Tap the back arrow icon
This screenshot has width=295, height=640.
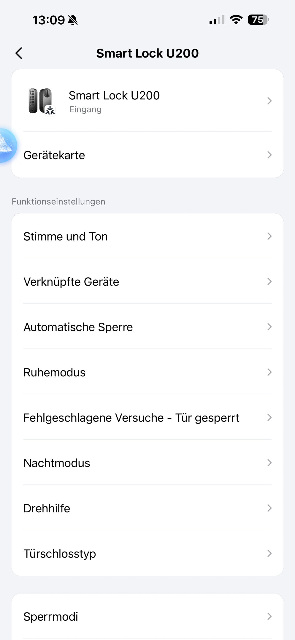coord(19,53)
